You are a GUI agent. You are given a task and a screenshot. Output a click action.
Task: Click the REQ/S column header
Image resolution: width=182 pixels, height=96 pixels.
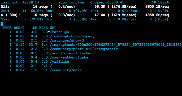19,28
